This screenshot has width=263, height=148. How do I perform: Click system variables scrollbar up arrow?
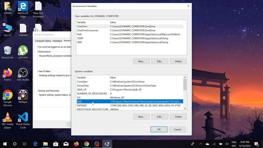185,77
